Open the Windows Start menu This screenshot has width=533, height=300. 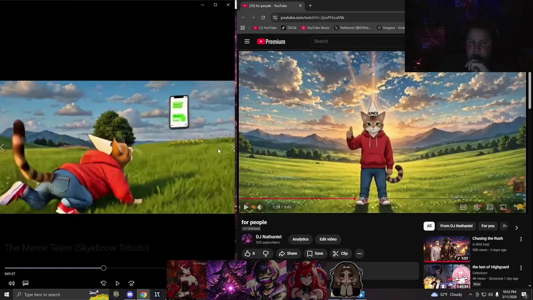coord(6,295)
